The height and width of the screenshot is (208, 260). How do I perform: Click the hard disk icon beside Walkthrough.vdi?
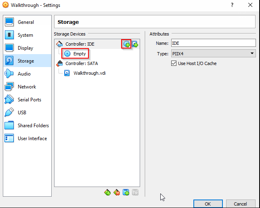point(67,73)
